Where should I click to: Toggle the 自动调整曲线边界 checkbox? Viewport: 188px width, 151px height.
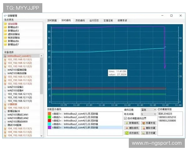coord(126,118)
